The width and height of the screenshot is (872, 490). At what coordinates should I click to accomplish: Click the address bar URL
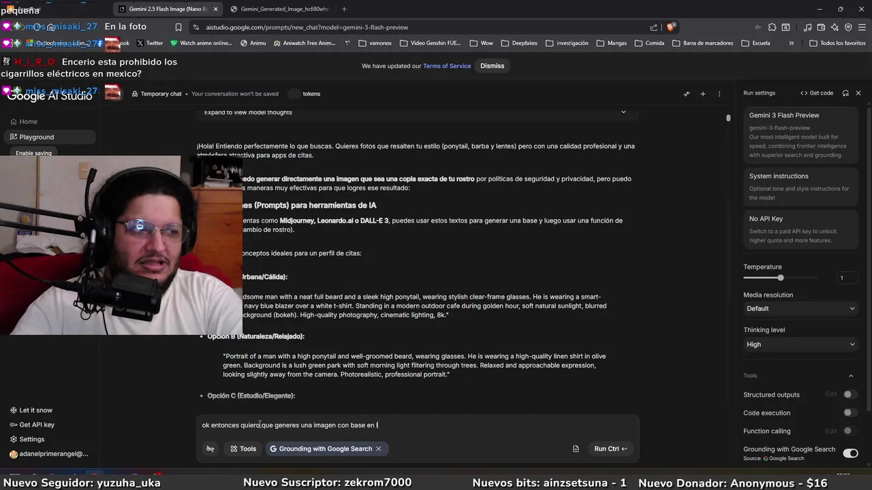click(307, 27)
